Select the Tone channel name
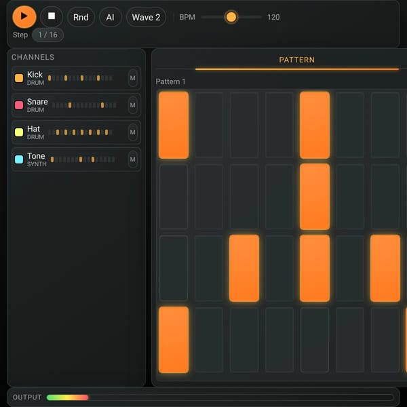Screen dimensions: 407x407 [36, 156]
